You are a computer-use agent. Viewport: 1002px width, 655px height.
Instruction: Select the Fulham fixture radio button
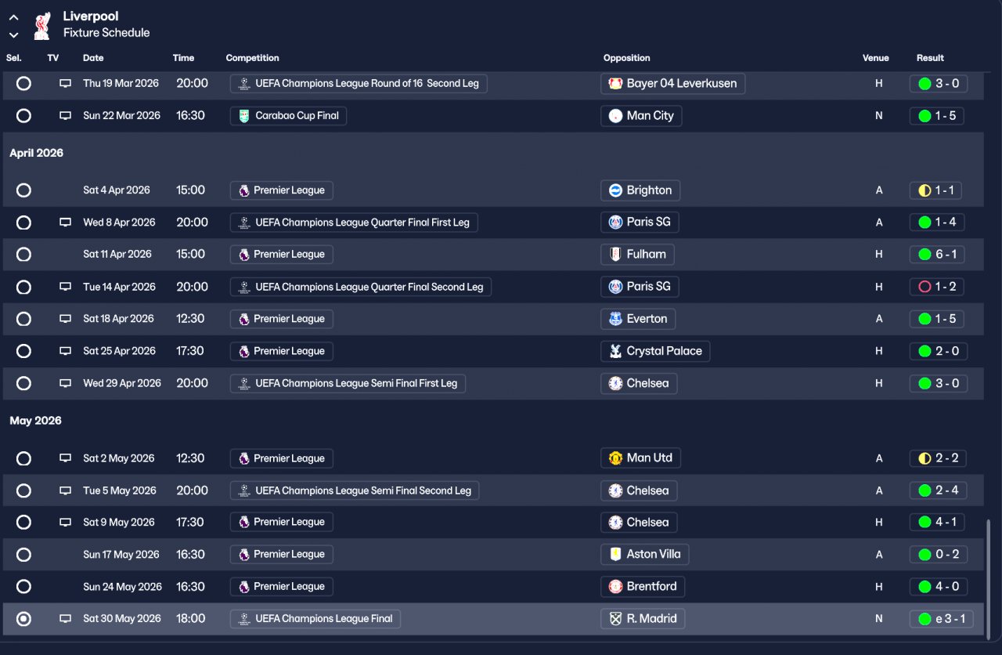pyautogui.click(x=24, y=255)
